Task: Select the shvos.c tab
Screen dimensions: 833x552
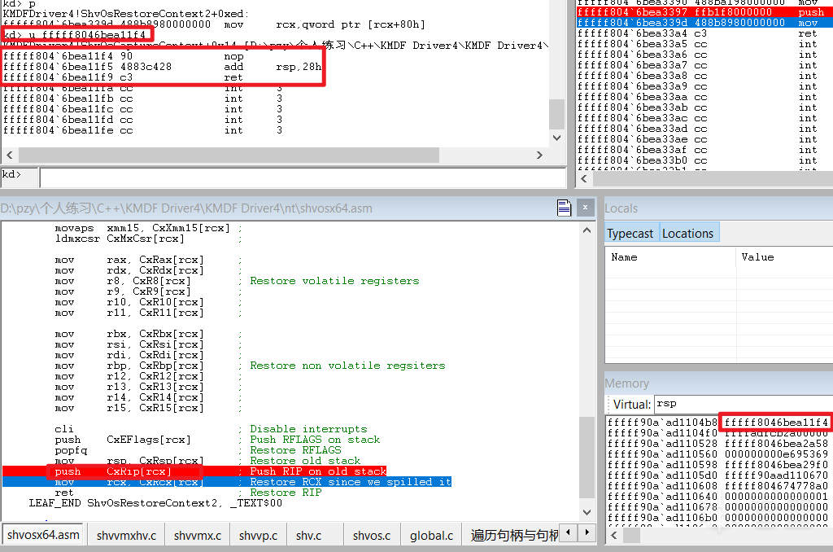Action: coord(372,535)
